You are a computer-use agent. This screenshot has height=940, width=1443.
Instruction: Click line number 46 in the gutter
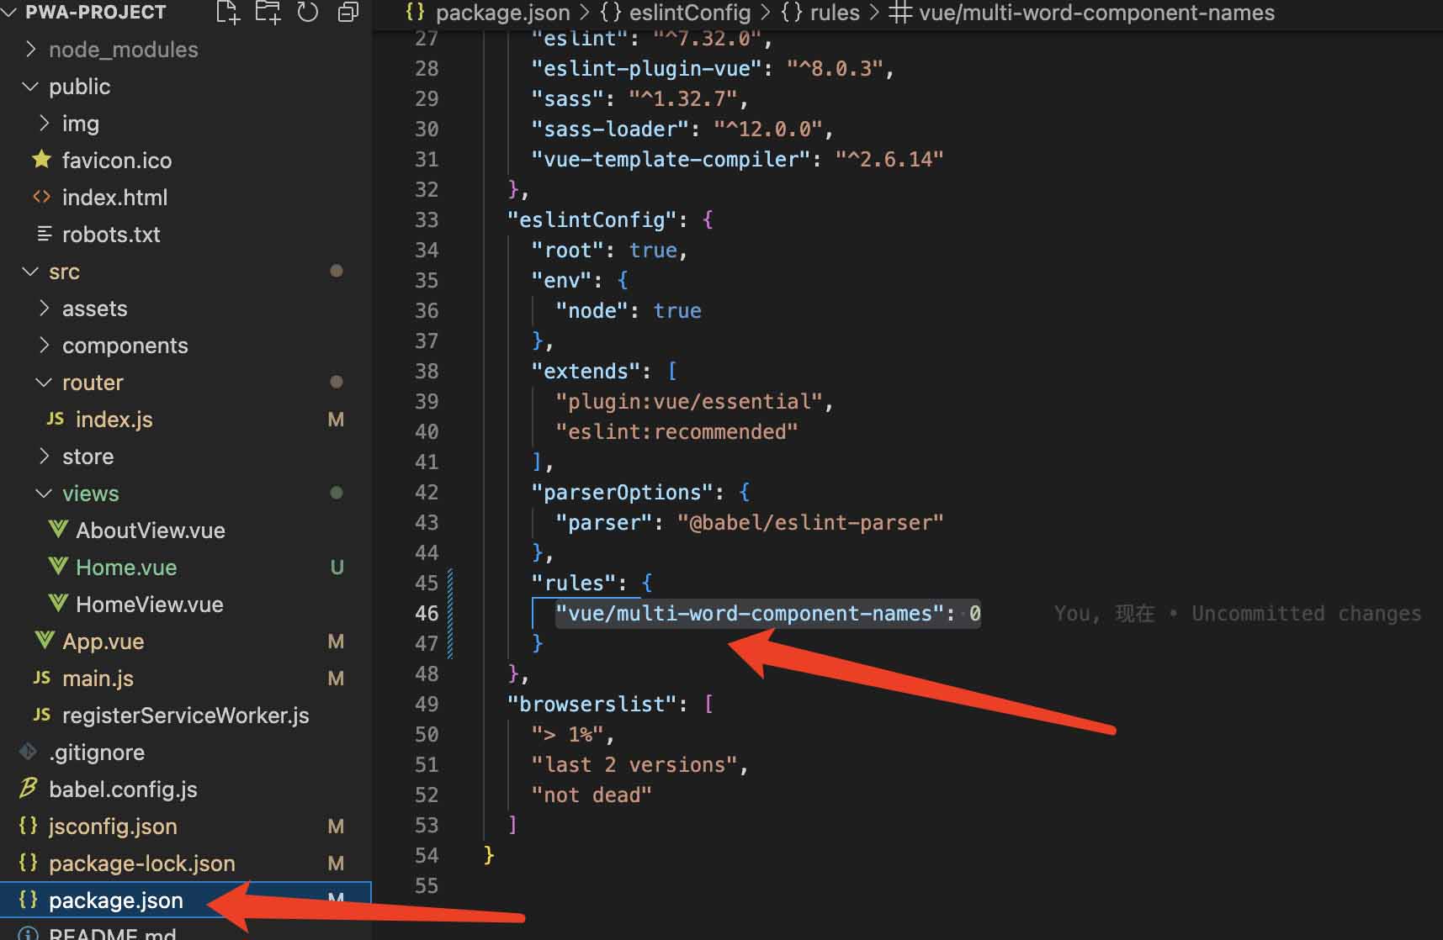[427, 614]
